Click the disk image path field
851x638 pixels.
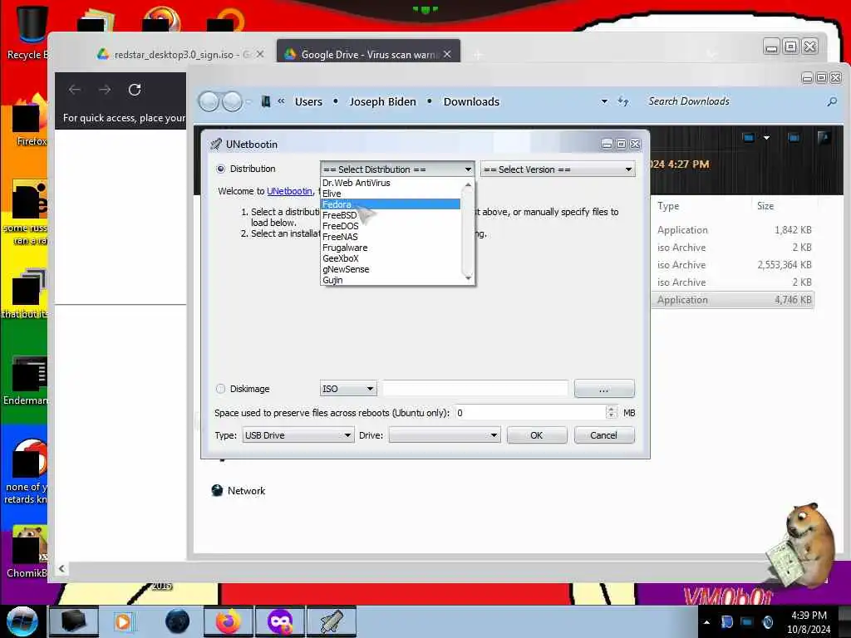475,389
